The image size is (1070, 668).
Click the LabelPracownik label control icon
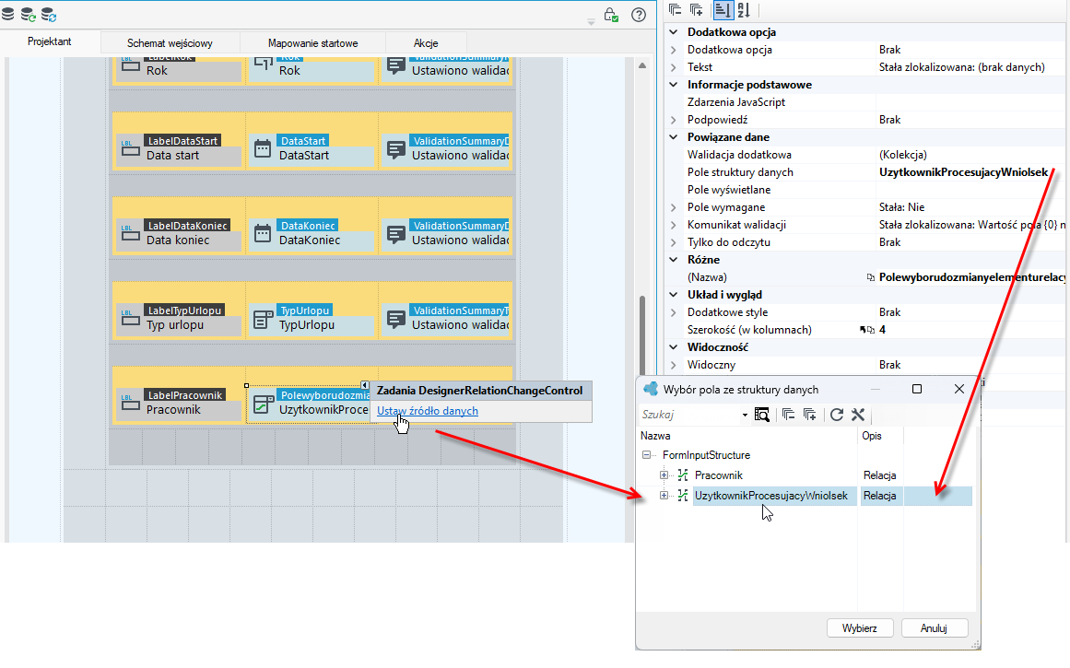[130, 403]
